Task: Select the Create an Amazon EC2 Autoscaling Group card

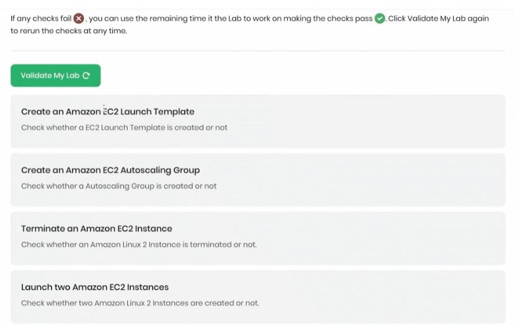Action: click(x=258, y=180)
